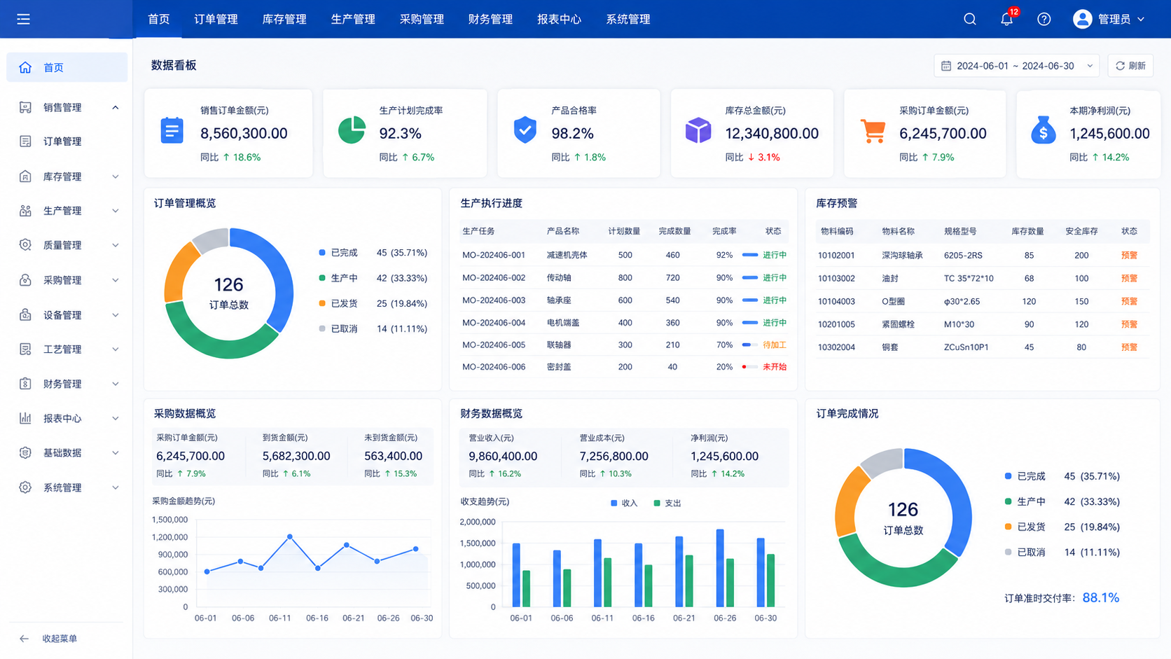Open the date range 2024-06-01 ~ 2024-06-30 dropdown

(1016, 66)
